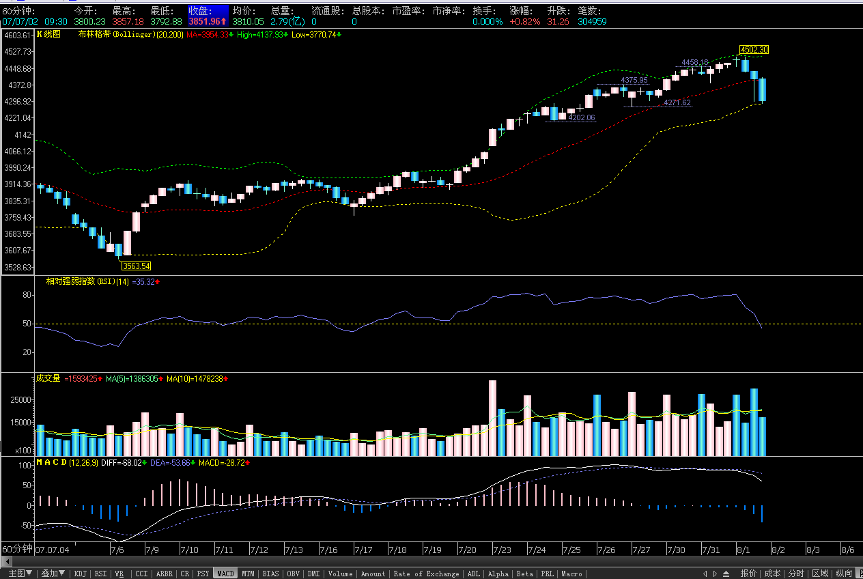
Task: Click the 成交量 volume panel label
Action: pos(48,378)
